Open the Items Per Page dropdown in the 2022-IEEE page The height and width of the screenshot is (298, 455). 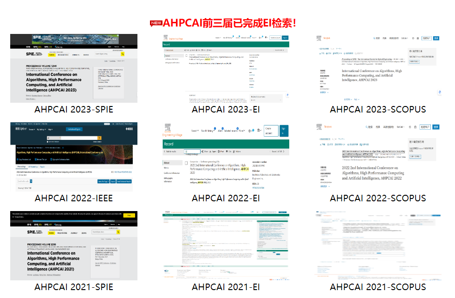point(103,181)
